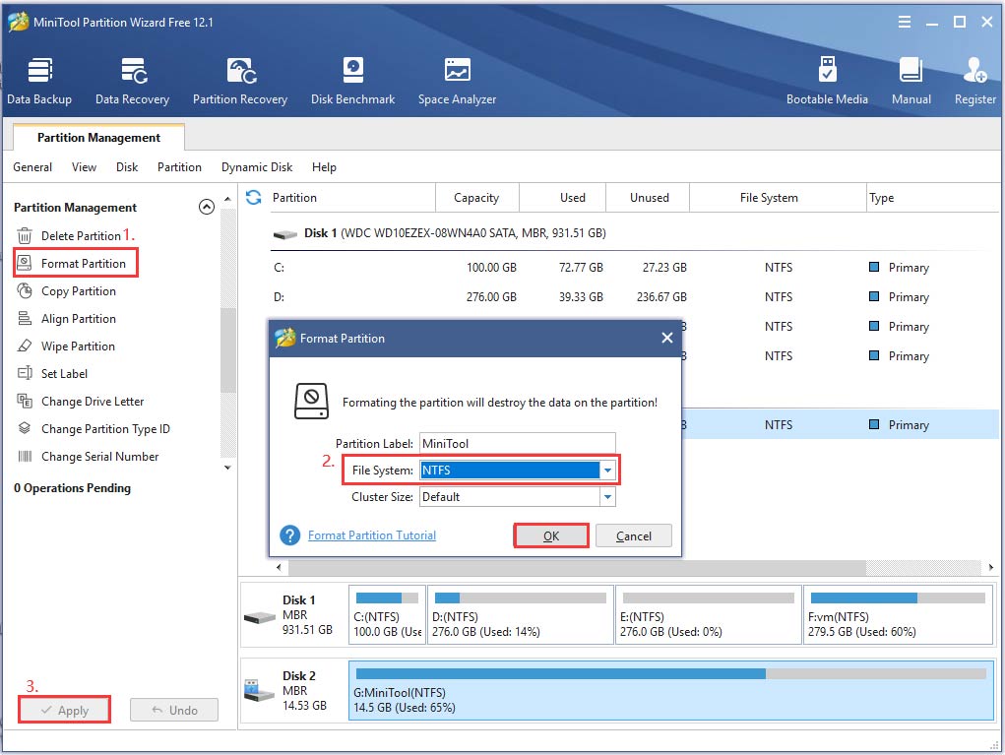This screenshot has height=755, width=1005.
Task: Open the Dynamic Disk menu
Action: [257, 167]
